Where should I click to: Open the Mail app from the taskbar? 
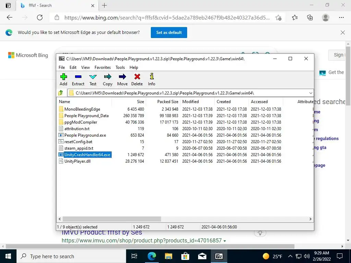point(202,256)
